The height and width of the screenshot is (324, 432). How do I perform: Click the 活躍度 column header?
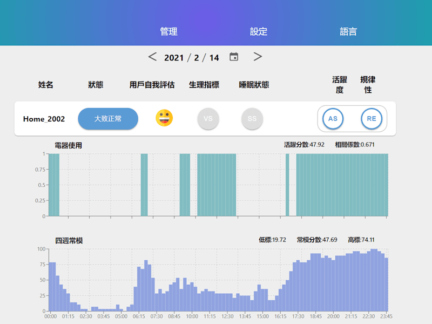pyautogui.click(x=340, y=85)
